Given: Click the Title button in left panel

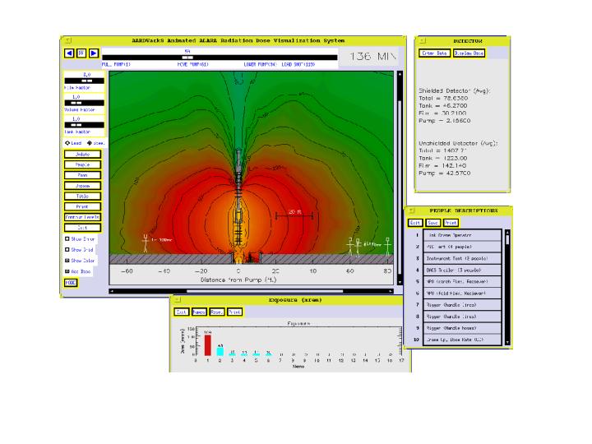Looking at the screenshot, I should point(82,196).
